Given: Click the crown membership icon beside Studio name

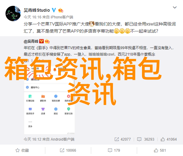Looking at the screenshot, I should pos(61,10).
